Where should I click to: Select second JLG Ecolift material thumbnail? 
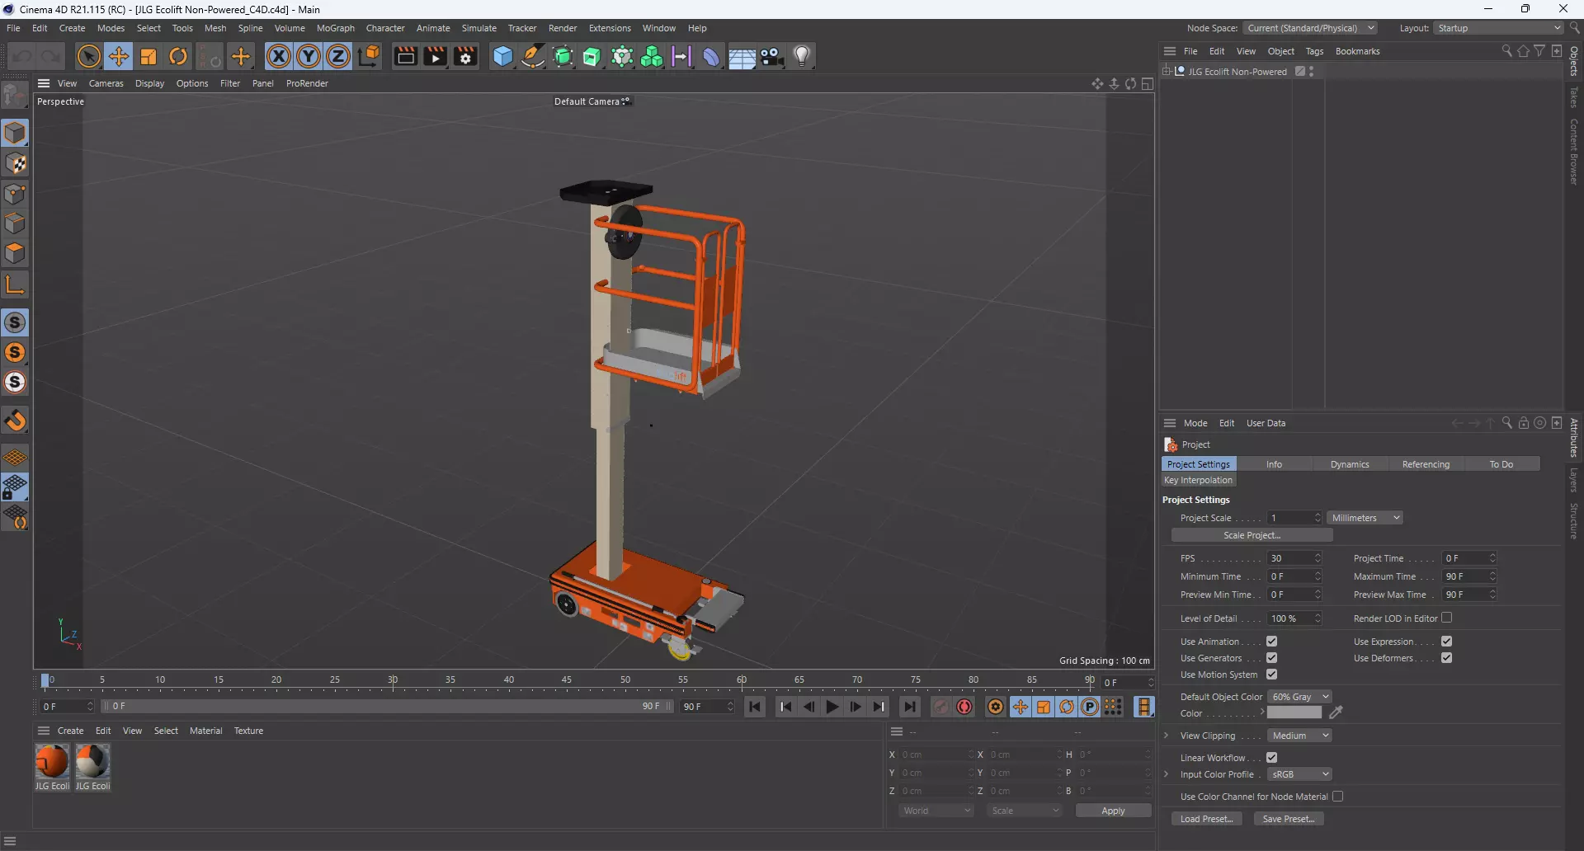tap(92, 761)
